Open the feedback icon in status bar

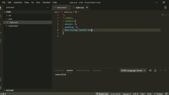pos(166,94)
